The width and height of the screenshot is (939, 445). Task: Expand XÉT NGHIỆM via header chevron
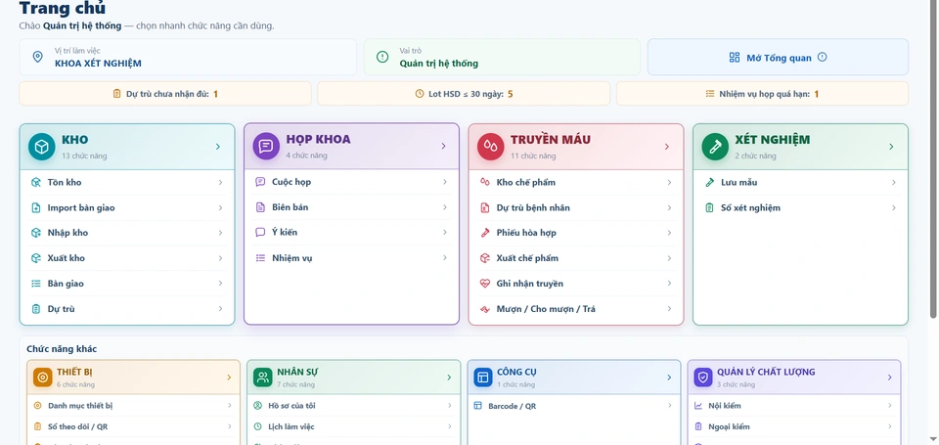[892, 147]
